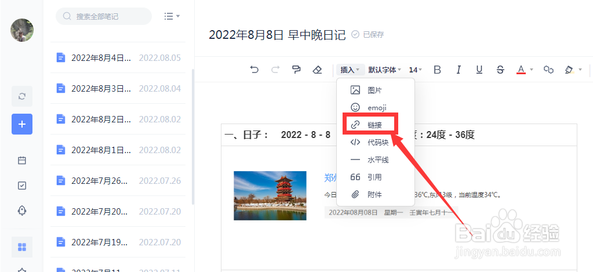Click the search magnifier icon
Image resolution: width=593 pixels, height=272 pixels.
[x=67, y=16]
